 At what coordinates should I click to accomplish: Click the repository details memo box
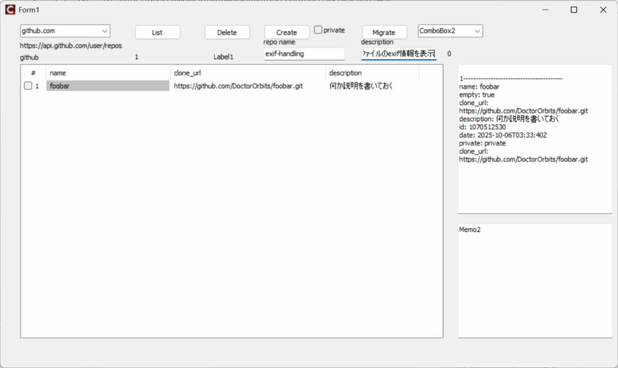[535, 139]
